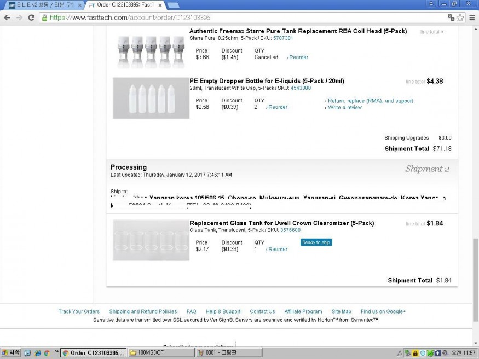Open SKU 3576600 product link
The image size is (479, 359).
[290, 230]
